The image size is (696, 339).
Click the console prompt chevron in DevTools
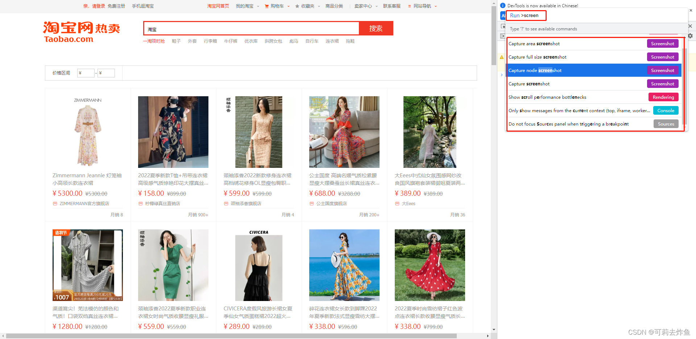pos(502,75)
